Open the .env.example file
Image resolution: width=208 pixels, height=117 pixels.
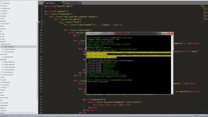tap(4, 103)
